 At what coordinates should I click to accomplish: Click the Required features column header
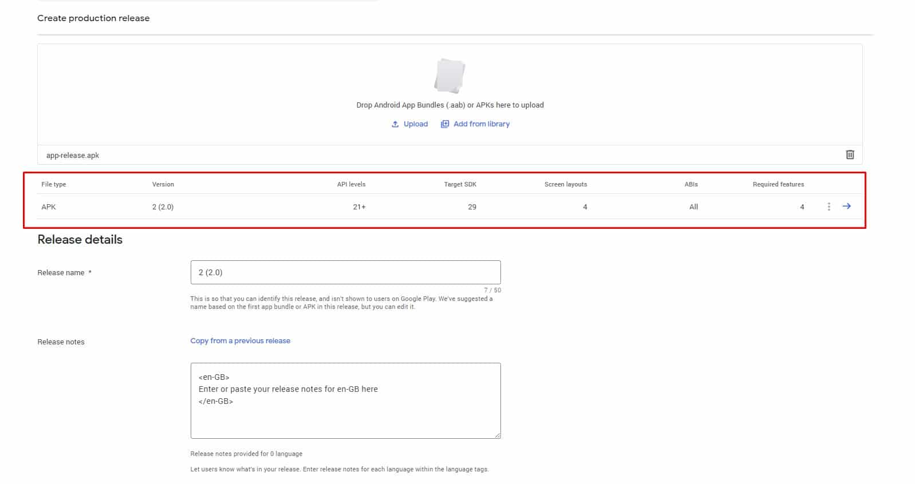pos(778,184)
